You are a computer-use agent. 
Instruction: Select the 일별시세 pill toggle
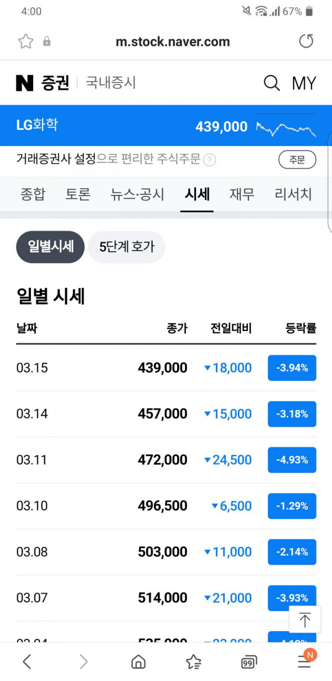point(50,246)
